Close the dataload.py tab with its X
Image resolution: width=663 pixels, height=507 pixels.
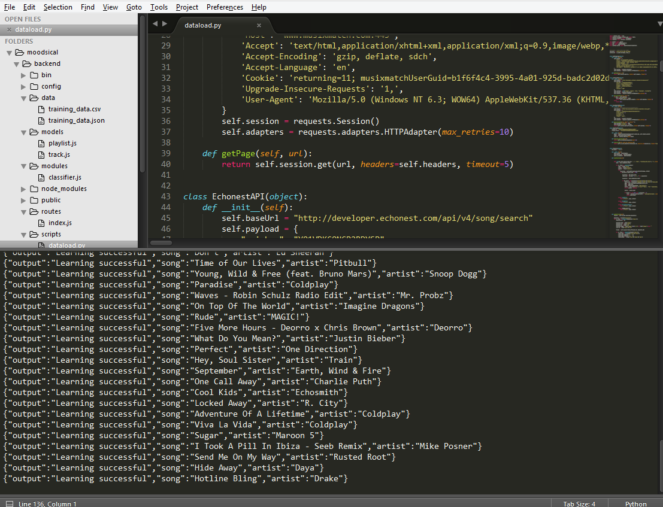[259, 25]
